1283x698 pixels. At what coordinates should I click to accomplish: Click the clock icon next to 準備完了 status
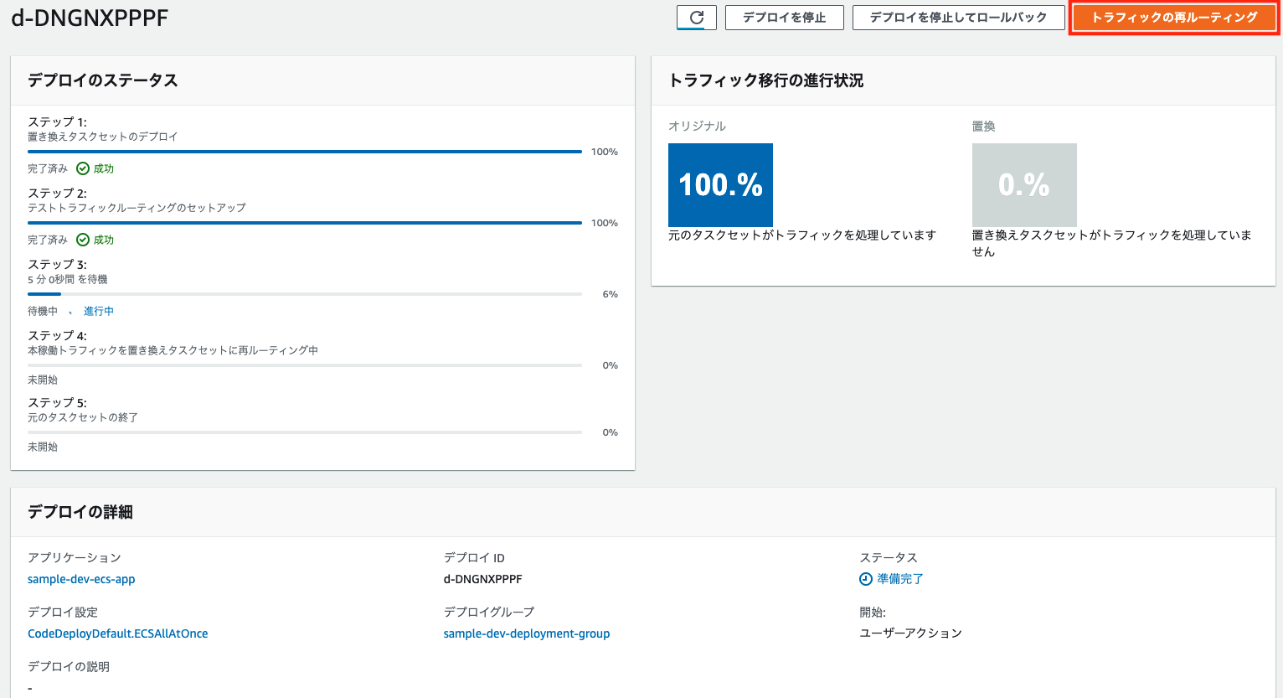coord(868,578)
